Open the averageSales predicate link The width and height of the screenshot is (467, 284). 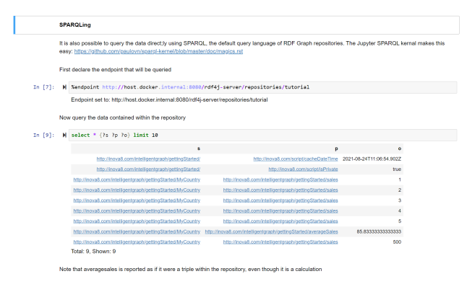click(x=271, y=231)
